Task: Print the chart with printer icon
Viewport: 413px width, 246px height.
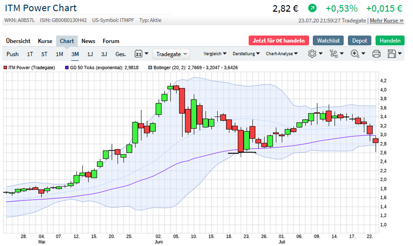Action: 376,54
